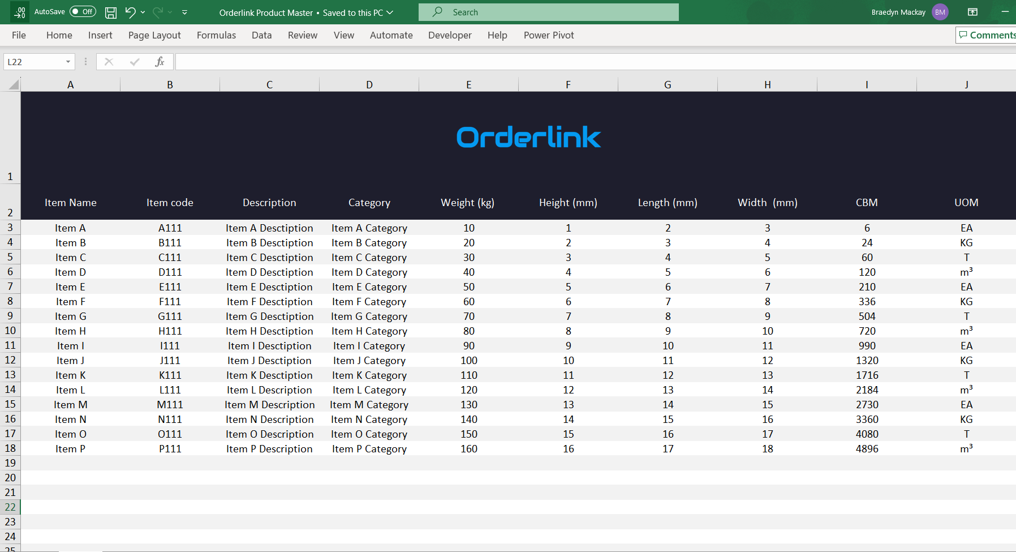Open the Help tab

tap(497, 35)
